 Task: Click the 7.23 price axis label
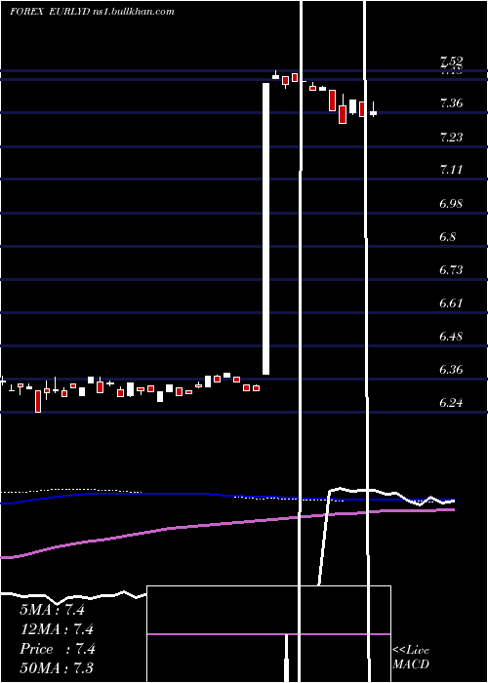coord(451,138)
